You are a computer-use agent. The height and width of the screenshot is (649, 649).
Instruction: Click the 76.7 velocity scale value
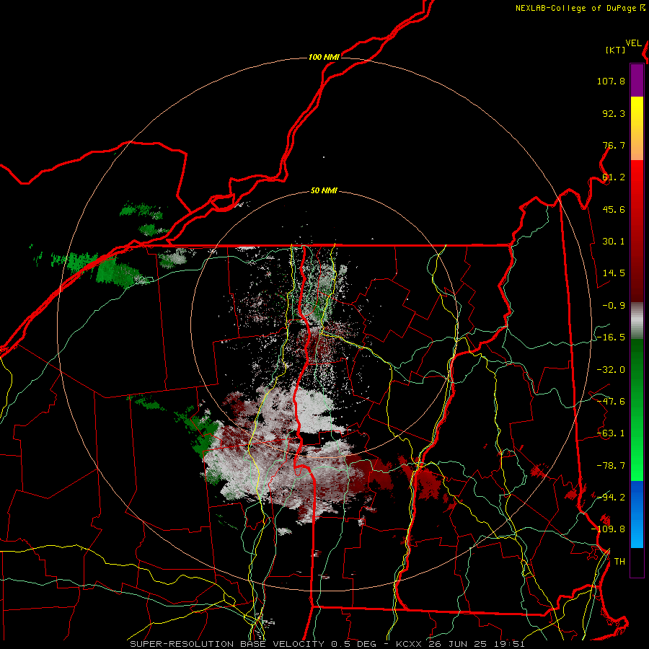614,145
